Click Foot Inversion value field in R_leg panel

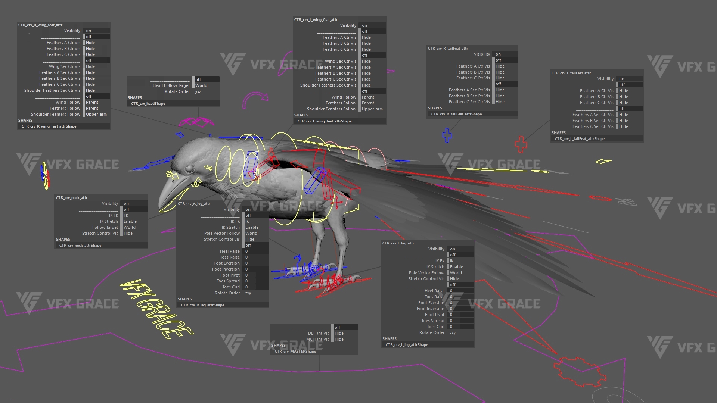pyautogui.click(x=256, y=269)
